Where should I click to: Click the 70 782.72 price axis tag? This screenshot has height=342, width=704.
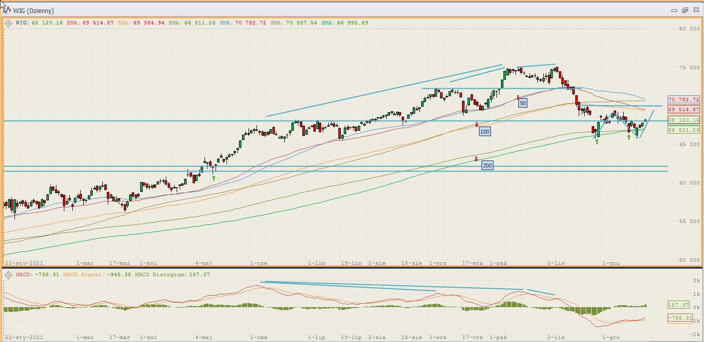click(x=684, y=99)
